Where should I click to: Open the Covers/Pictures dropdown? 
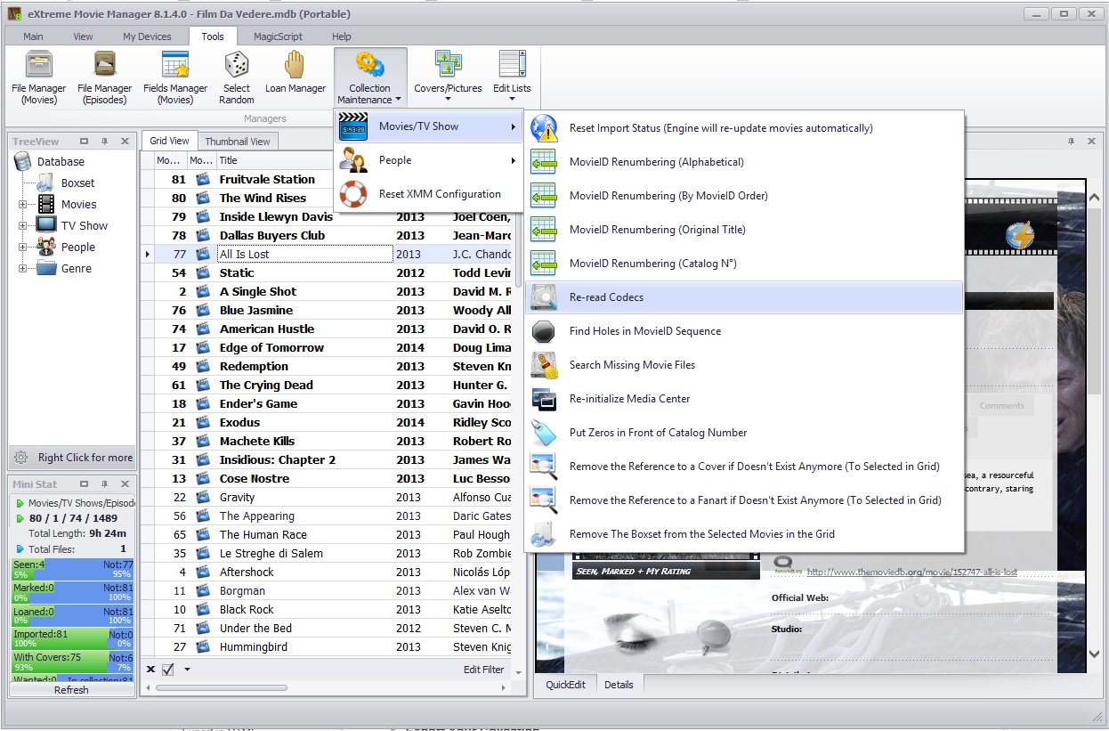tap(448, 77)
